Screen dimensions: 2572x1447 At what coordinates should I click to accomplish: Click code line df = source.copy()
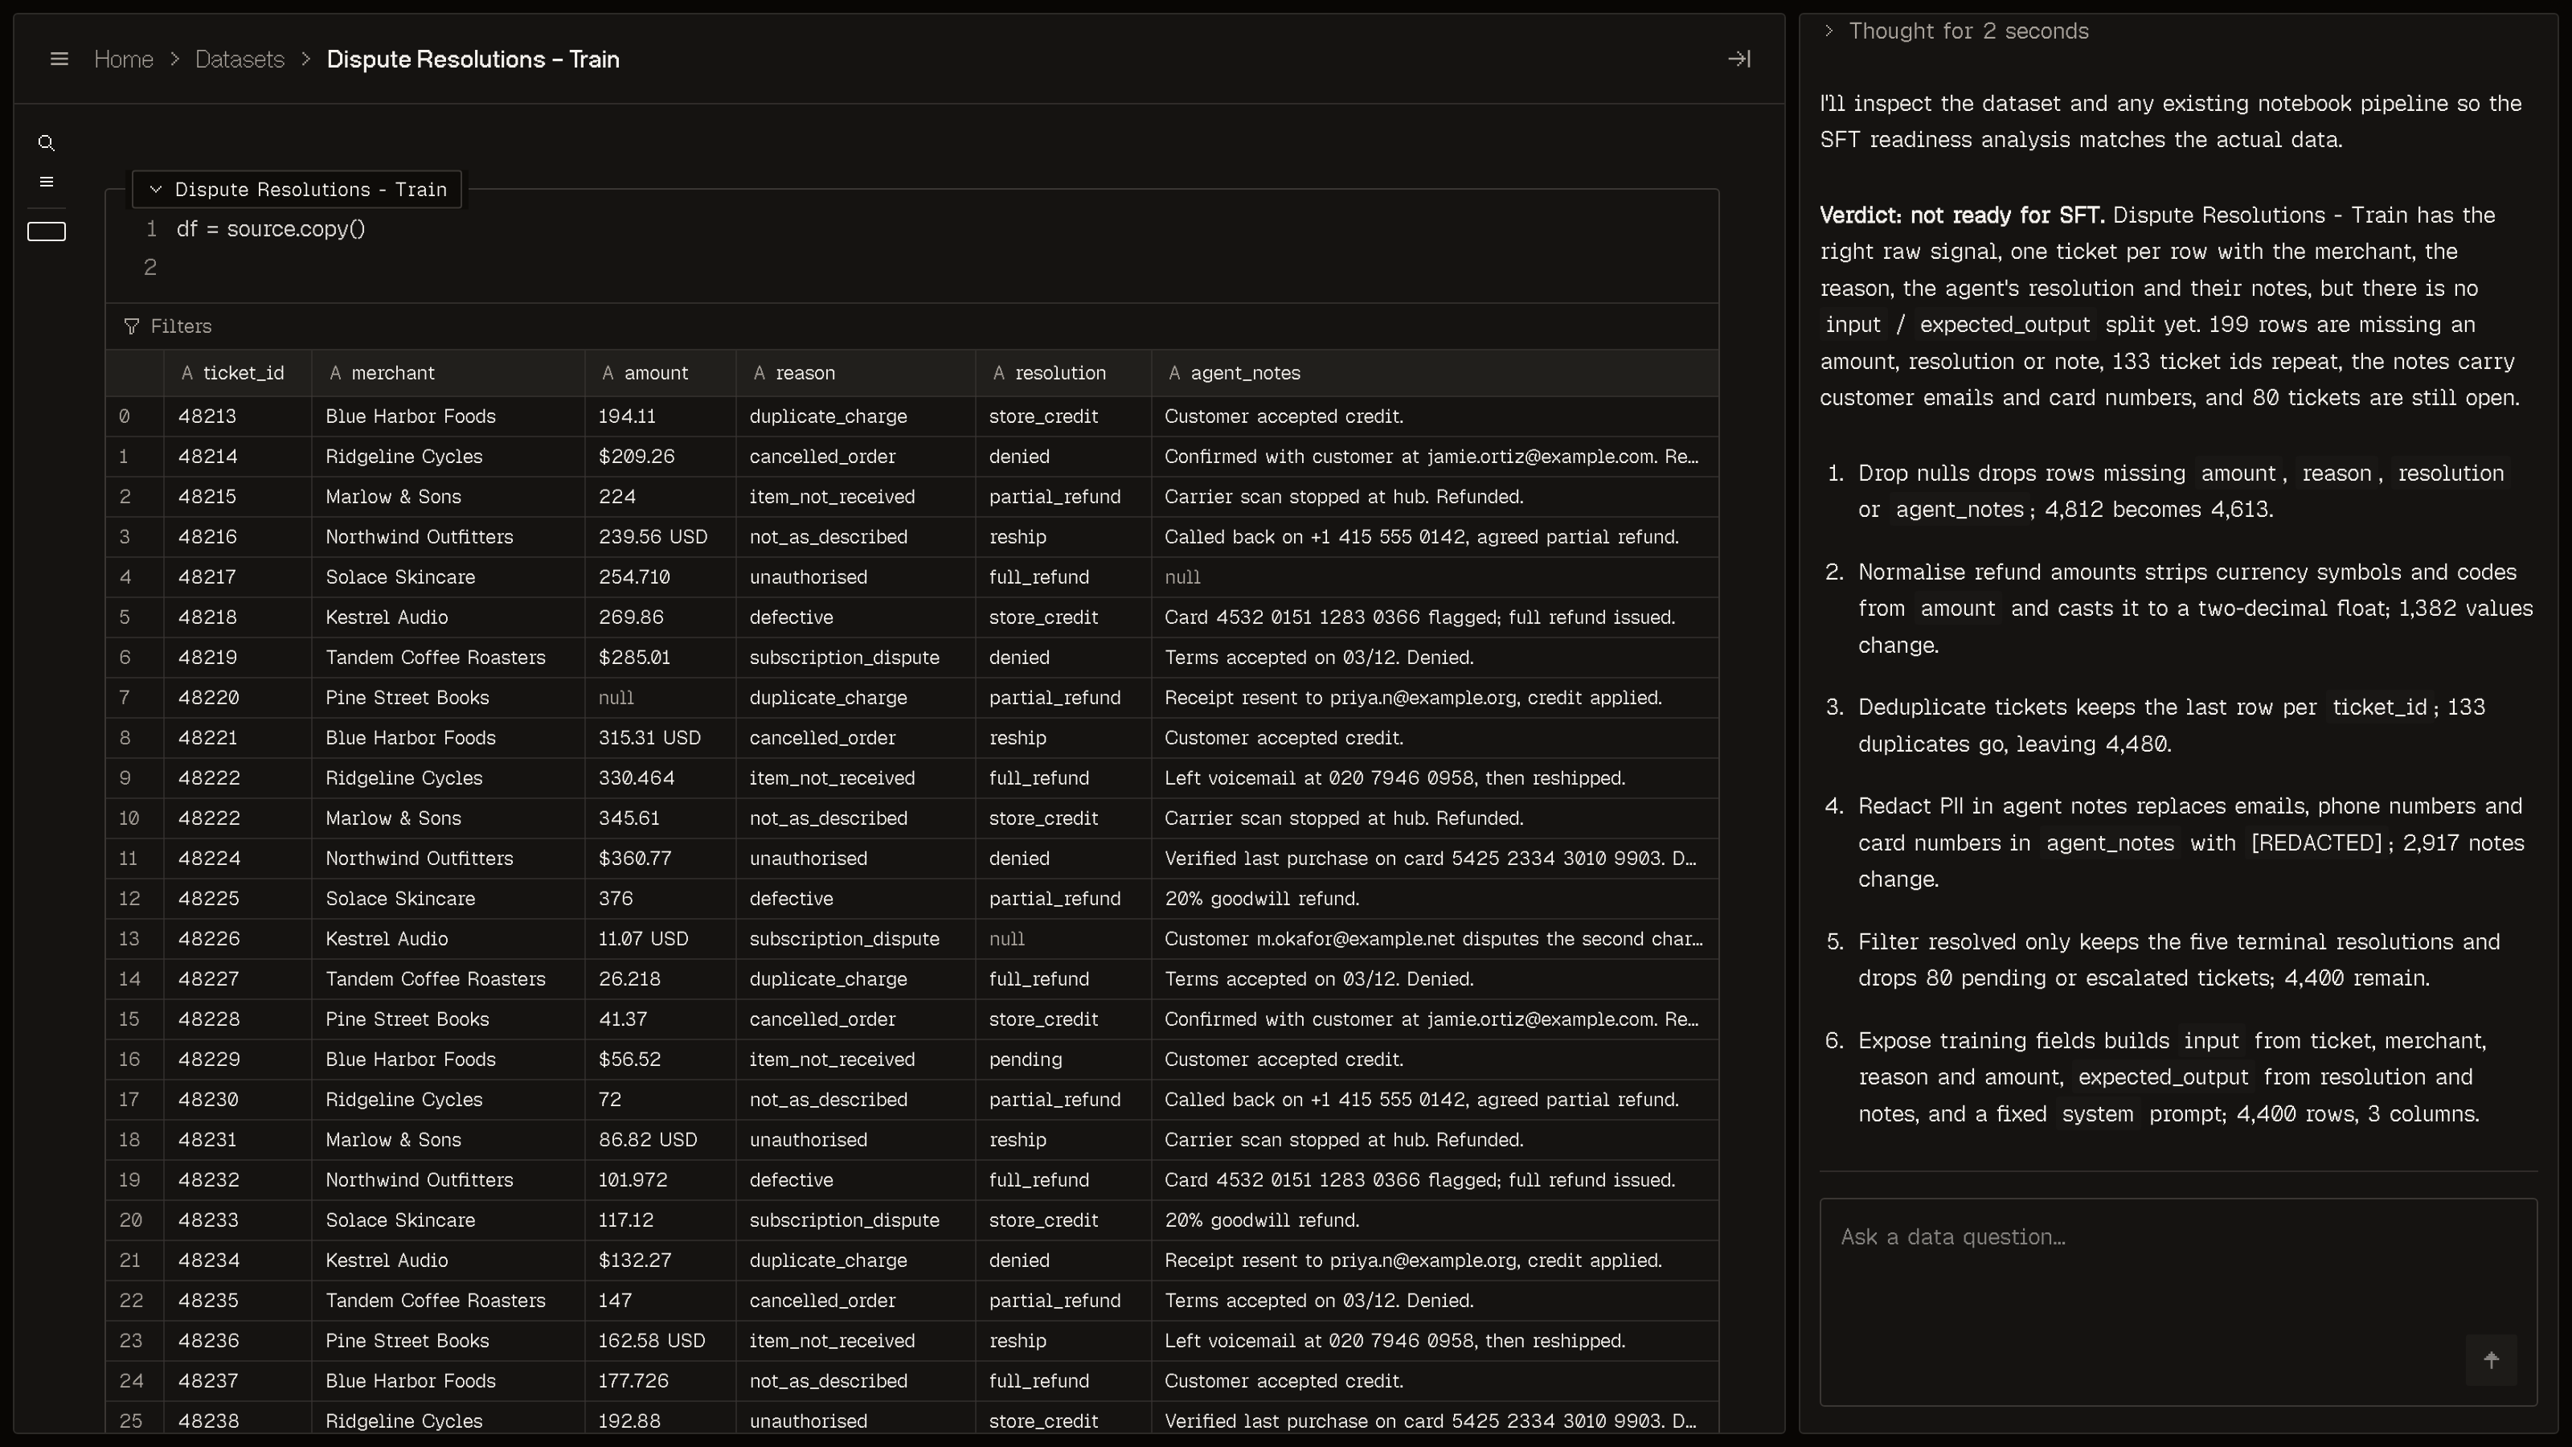point(271,230)
